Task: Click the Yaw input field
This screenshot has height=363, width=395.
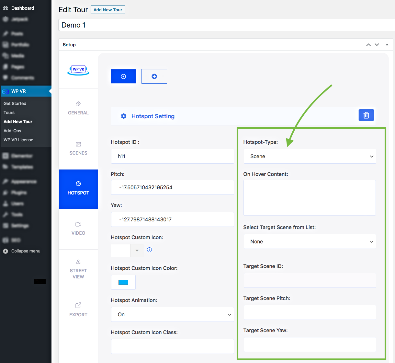Action: click(x=173, y=219)
